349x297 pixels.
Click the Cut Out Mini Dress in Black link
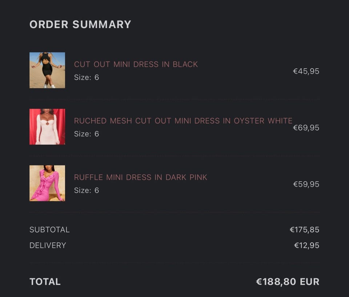[x=136, y=64]
